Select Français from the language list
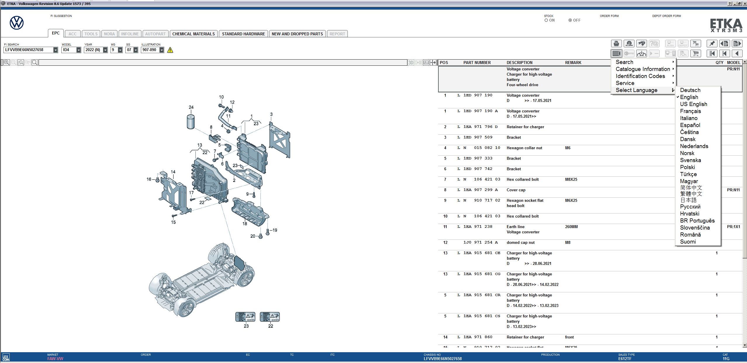The width and height of the screenshot is (747, 363). click(698, 111)
